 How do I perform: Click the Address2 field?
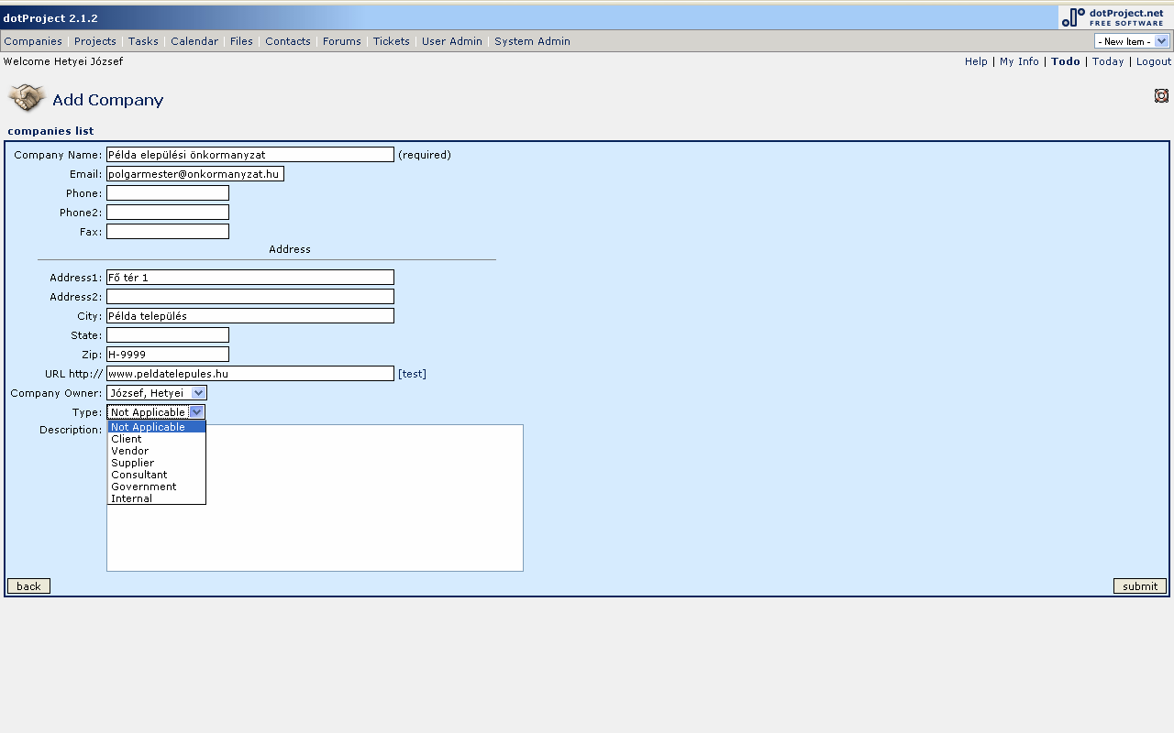coord(250,297)
